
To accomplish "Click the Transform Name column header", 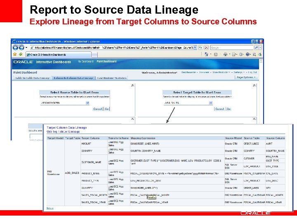I will pos(118,138).
